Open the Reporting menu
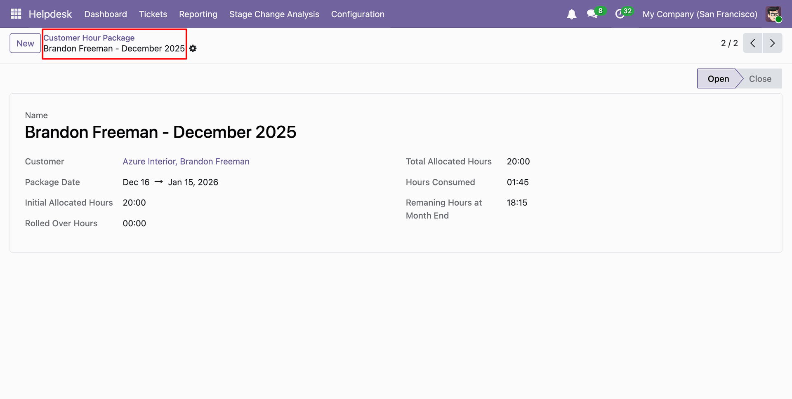The width and height of the screenshot is (792, 399). click(198, 14)
